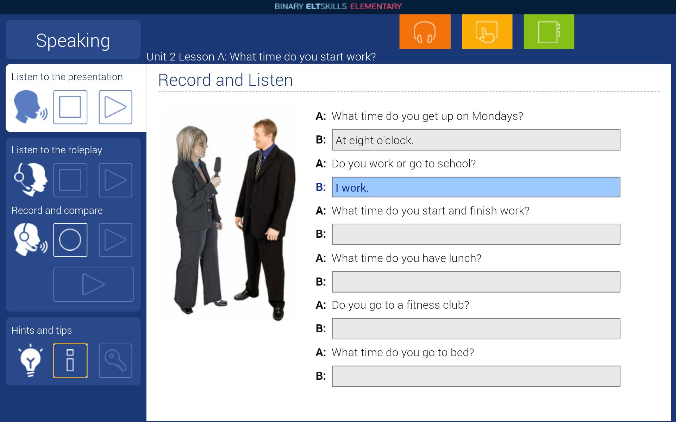This screenshot has width=676, height=422.
Task: Click the empty answer under have lunch question
Action: [476, 282]
